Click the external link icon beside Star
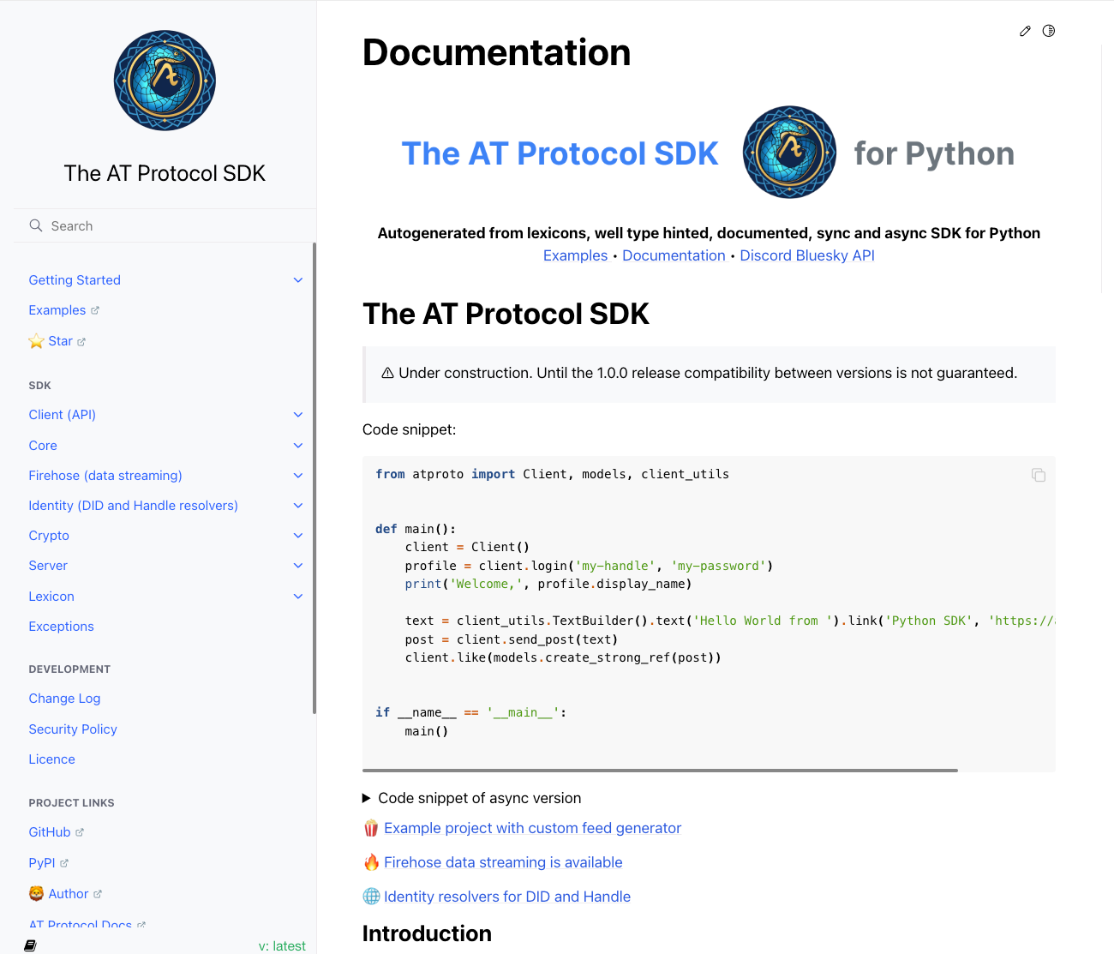Screen dimensions: 1114x954 point(81,342)
